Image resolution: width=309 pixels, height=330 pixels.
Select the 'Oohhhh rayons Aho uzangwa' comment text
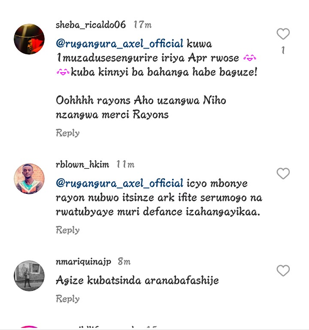click(x=127, y=101)
